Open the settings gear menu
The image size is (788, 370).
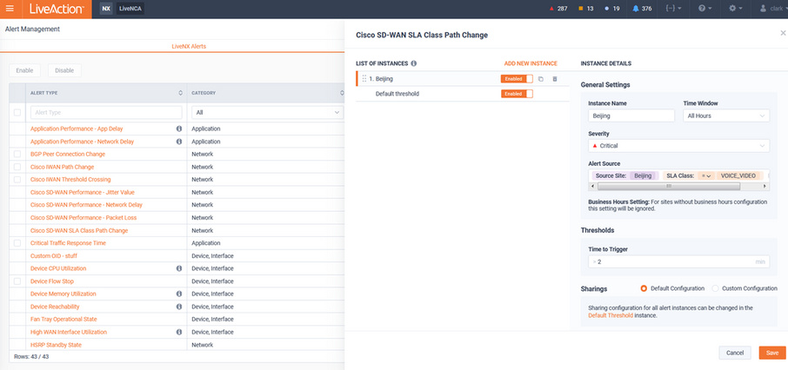click(x=736, y=9)
